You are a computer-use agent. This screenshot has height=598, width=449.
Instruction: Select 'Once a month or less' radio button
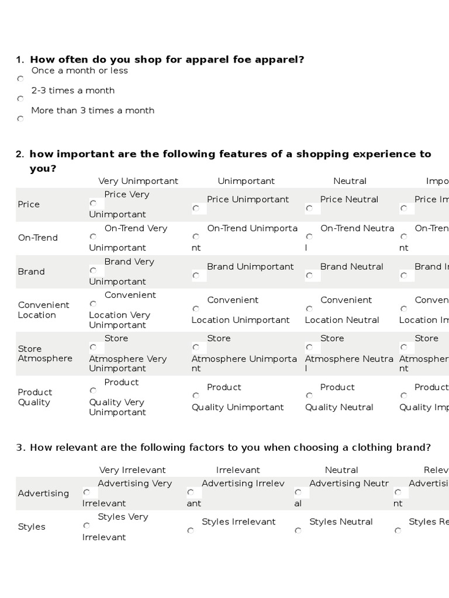click(x=20, y=79)
